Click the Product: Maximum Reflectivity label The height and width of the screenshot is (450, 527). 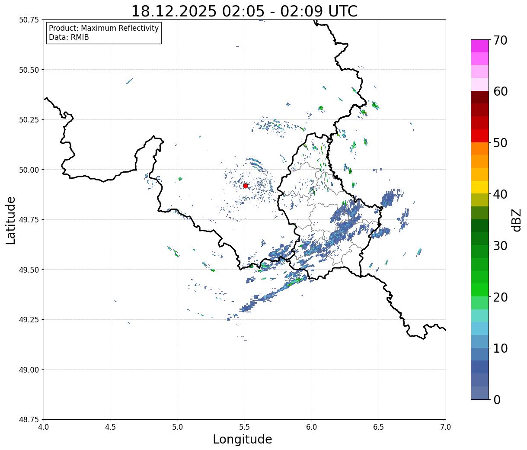coord(104,28)
